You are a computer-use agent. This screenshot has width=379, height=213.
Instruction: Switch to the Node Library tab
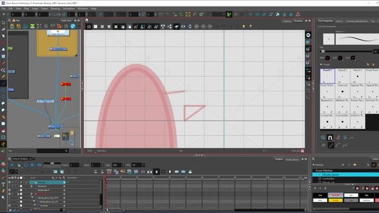pos(292,159)
